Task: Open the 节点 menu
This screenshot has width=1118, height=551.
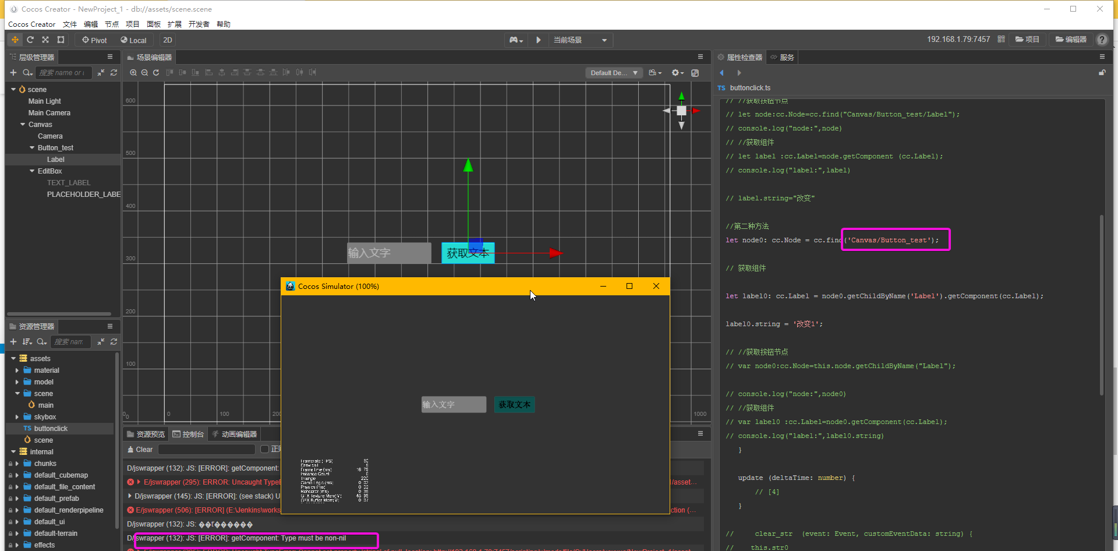Action: point(111,24)
